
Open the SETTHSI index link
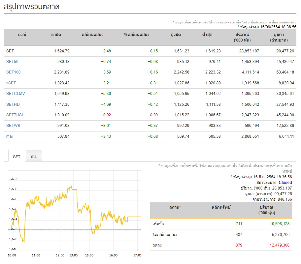pos(15,115)
